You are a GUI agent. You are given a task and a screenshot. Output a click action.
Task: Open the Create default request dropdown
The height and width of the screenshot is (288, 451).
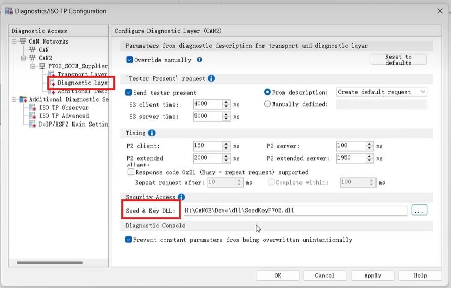coord(382,92)
